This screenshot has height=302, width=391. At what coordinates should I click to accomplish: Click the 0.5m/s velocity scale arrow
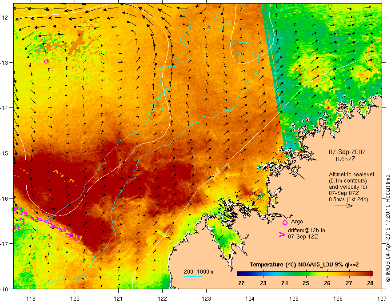[x=343, y=206]
